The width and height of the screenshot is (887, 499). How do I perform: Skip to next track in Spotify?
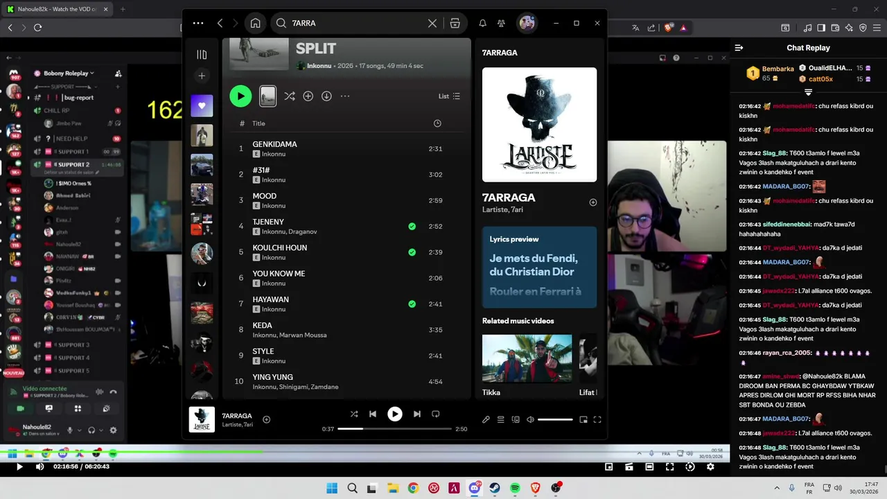[416, 414]
